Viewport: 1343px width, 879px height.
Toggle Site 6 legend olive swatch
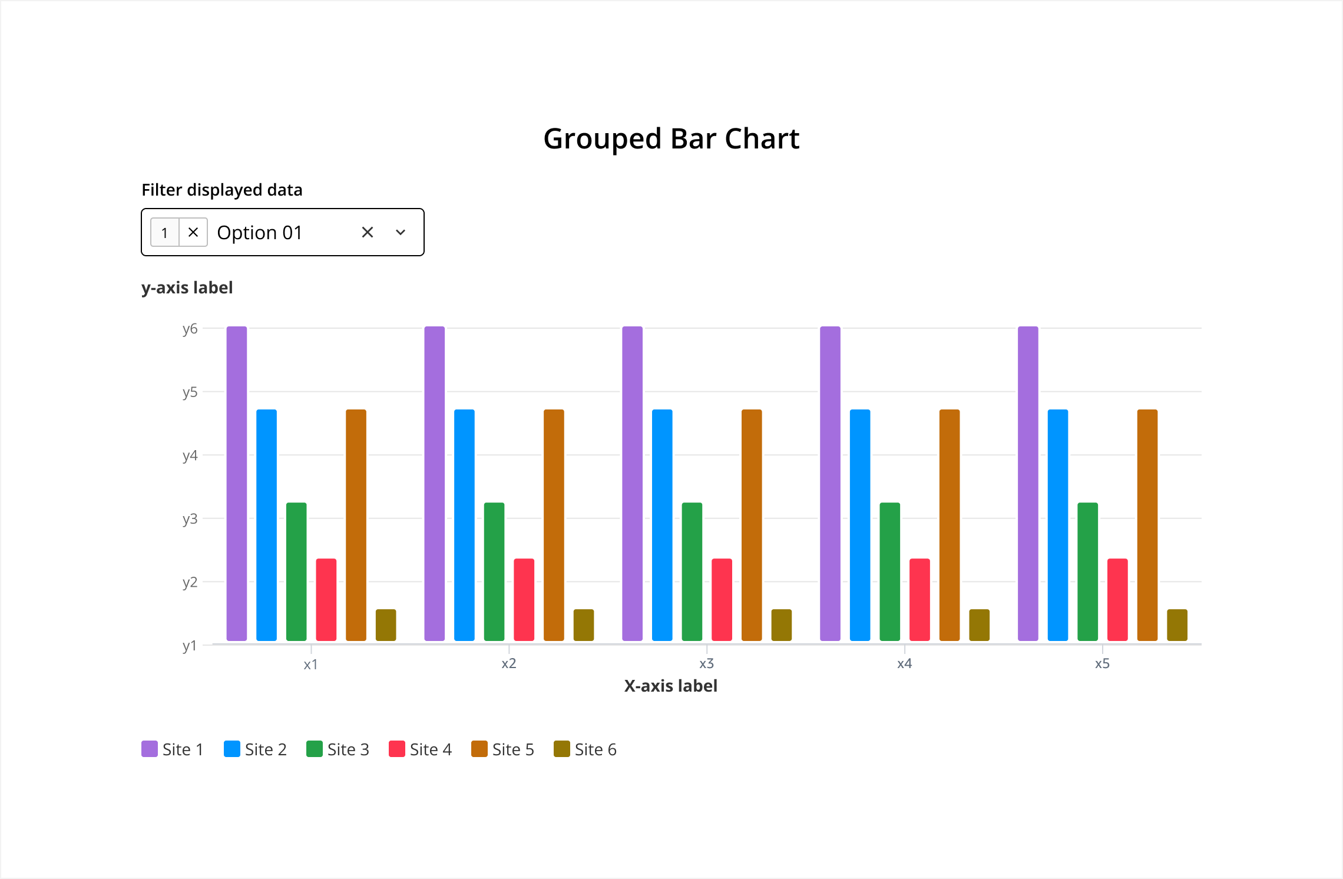click(562, 749)
